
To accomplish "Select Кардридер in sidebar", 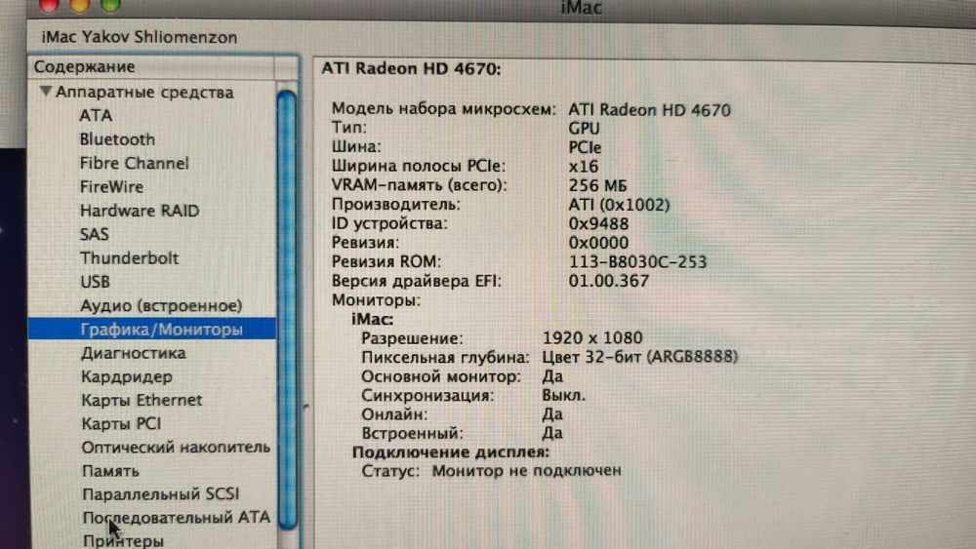I will click(126, 376).
